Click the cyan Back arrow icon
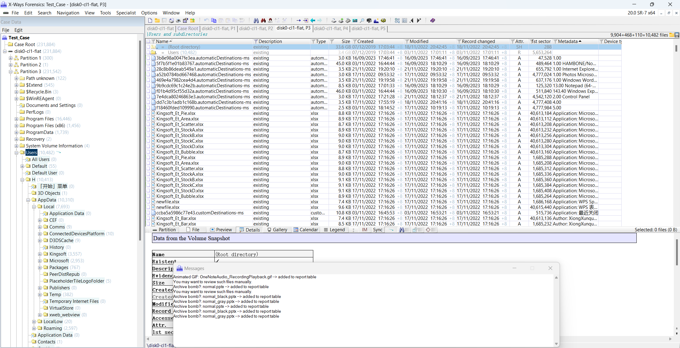 tap(313, 21)
